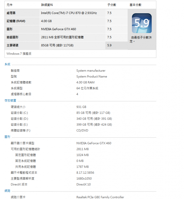Click the DirectX 10 value
This screenshot has width=184, height=199.
tap(83, 184)
